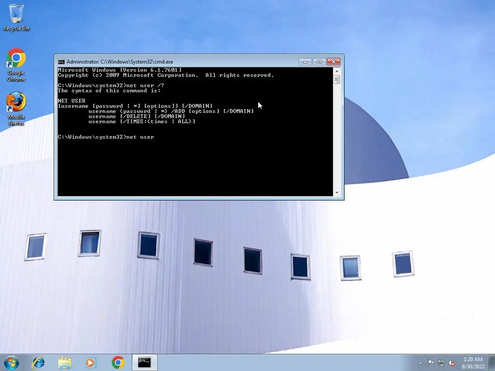The height and width of the screenshot is (371, 495).
Task: Open the network status tray icon
Action: coord(441,363)
